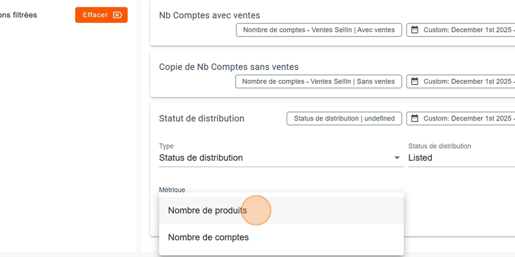Click the calendar icon in Statut de distribution row
The image size is (515, 257).
(415, 119)
